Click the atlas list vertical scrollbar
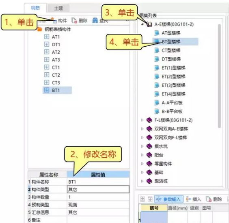The image size is (229, 223). pyautogui.click(x=219, y=76)
